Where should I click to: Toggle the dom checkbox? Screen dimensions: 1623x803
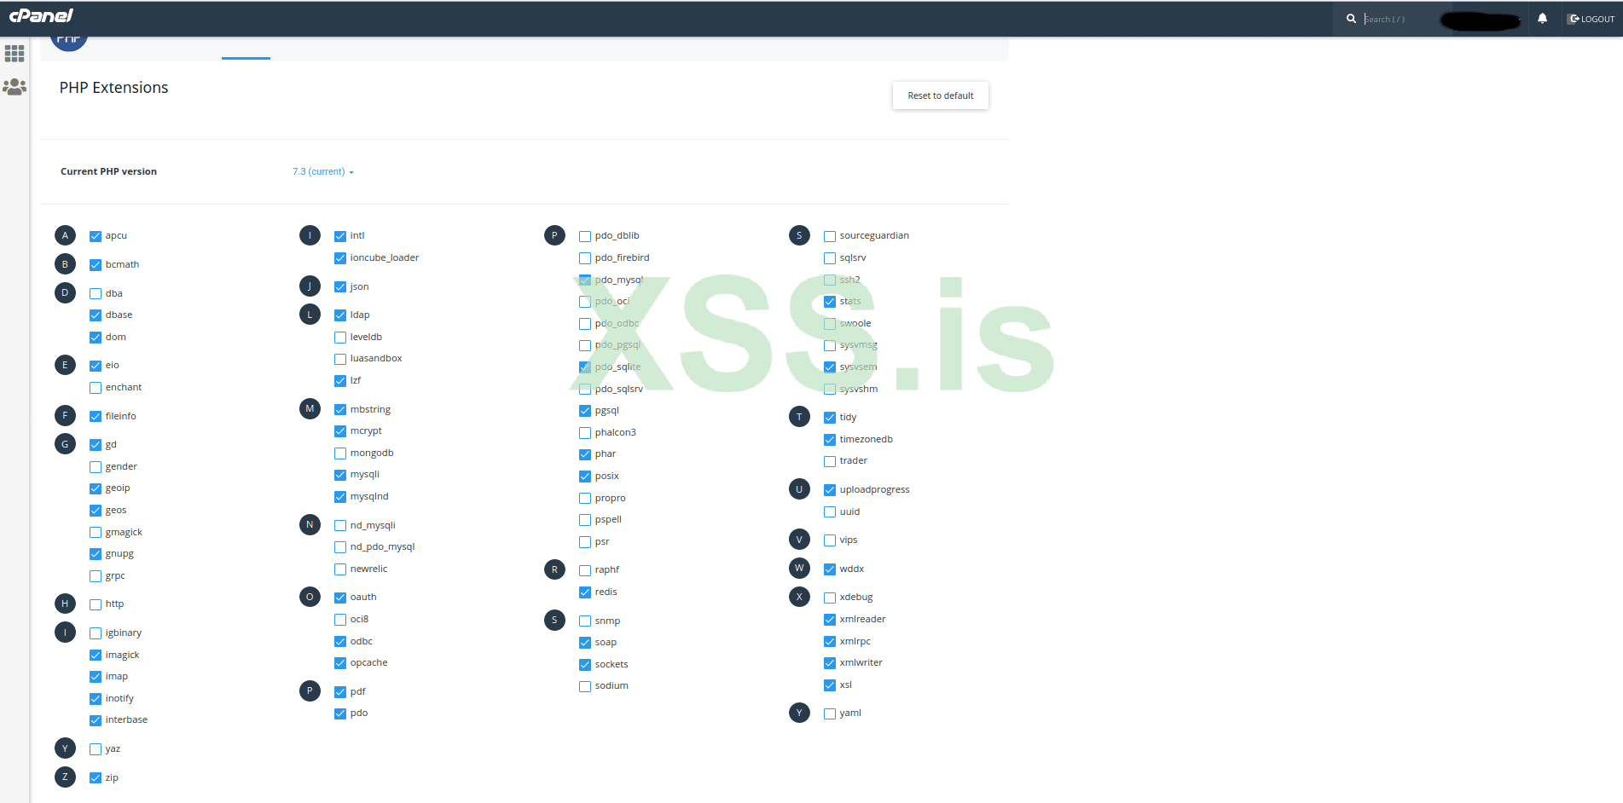(x=96, y=338)
